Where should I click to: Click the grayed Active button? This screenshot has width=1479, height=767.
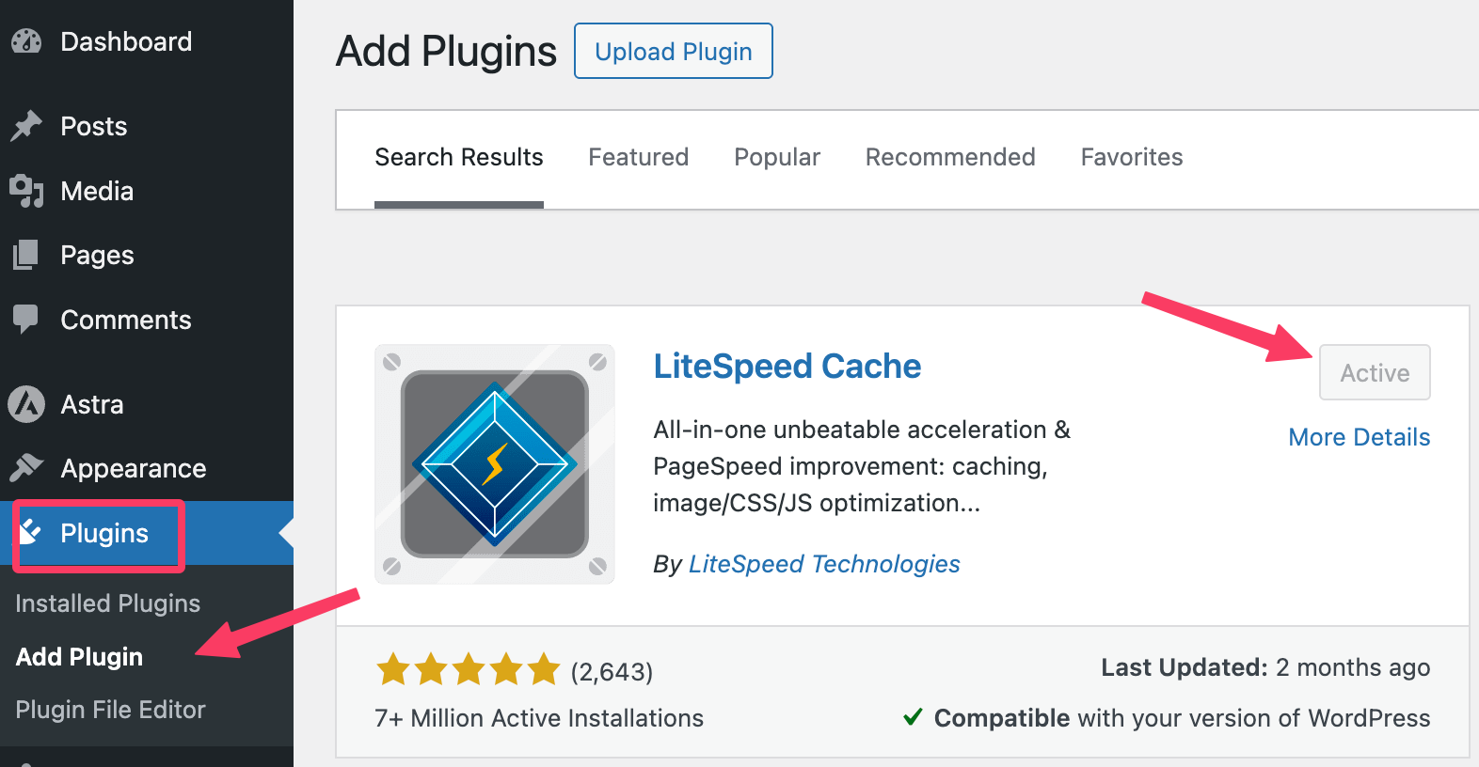click(1375, 372)
